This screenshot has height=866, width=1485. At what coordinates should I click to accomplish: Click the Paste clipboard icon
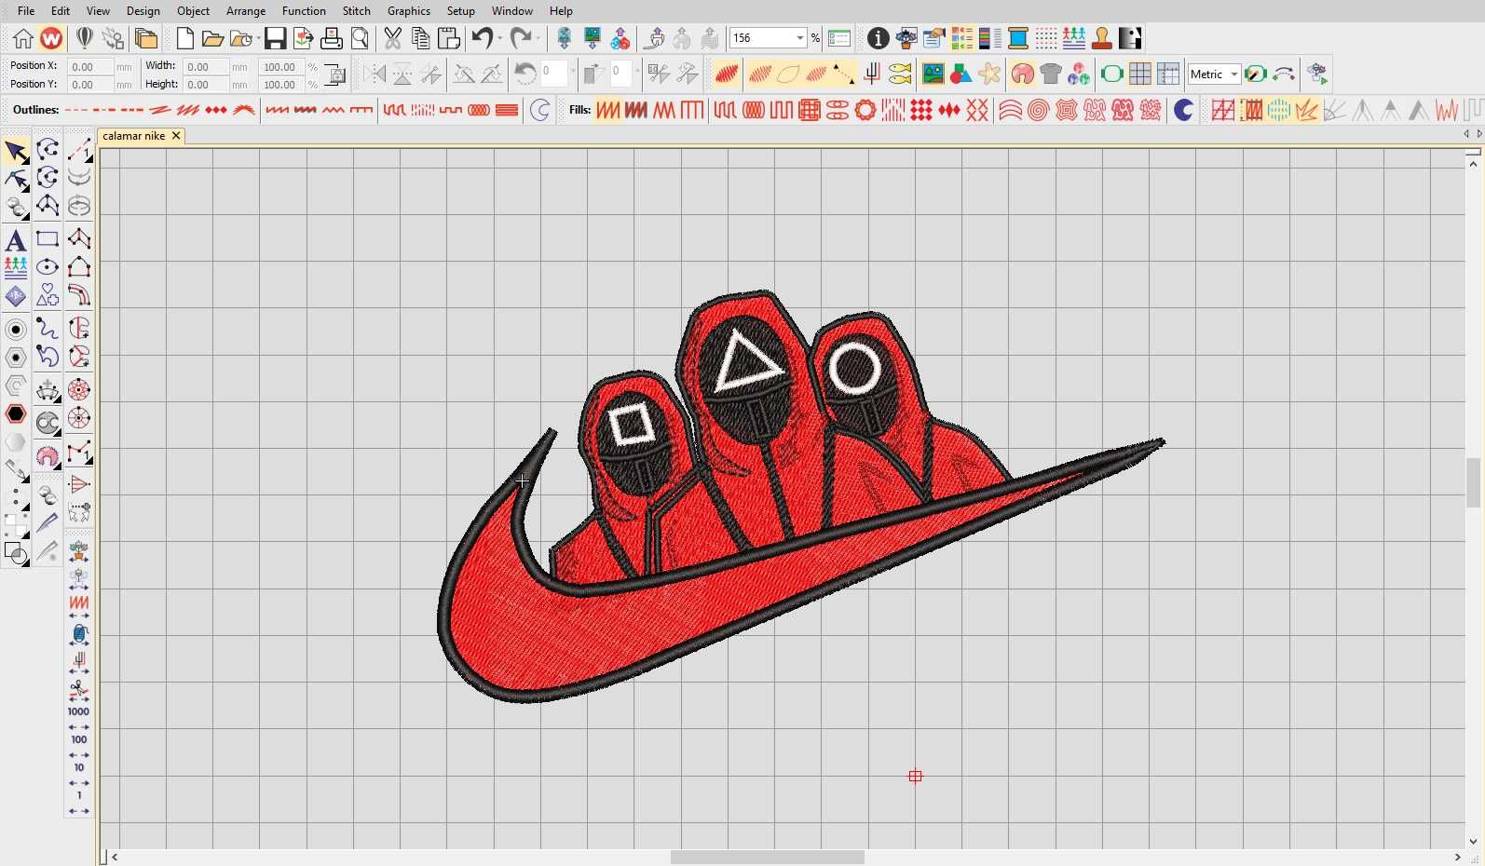pos(449,38)
